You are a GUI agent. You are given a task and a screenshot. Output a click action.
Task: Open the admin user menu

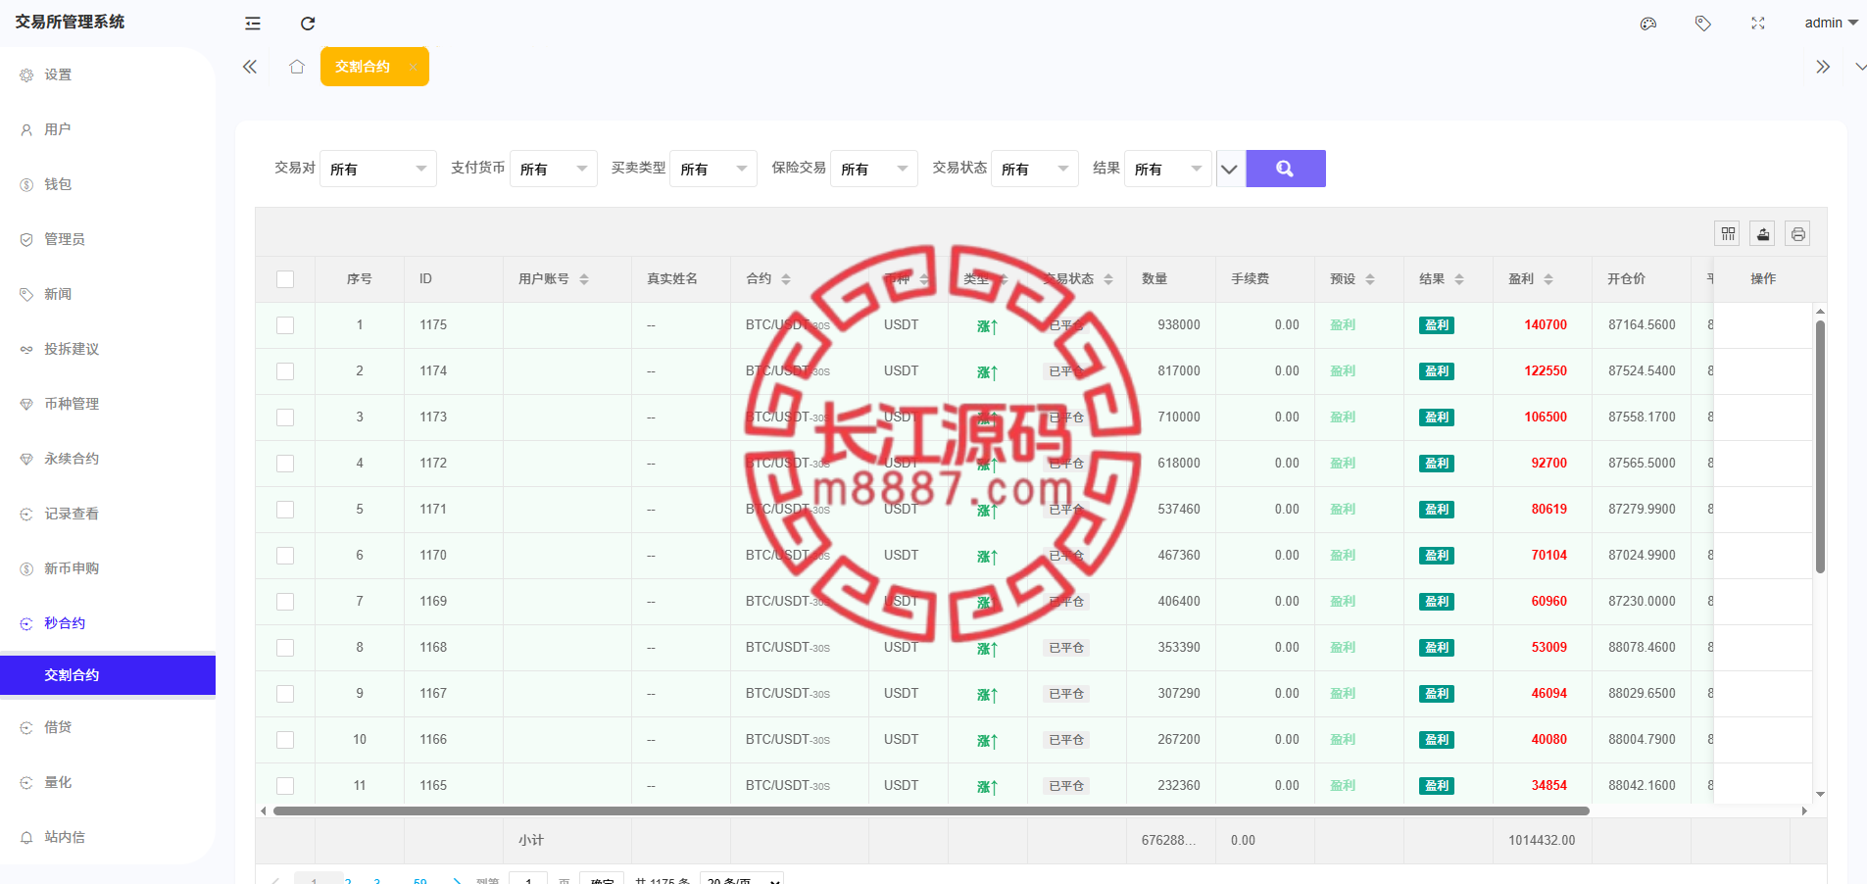click(1831, 24)
